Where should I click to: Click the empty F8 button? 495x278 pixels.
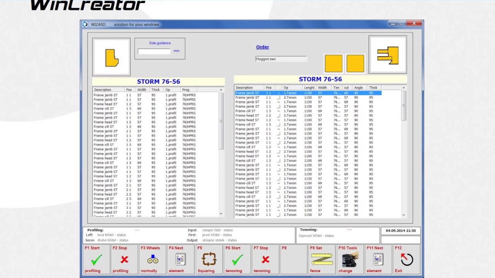[x=294, y=259]
